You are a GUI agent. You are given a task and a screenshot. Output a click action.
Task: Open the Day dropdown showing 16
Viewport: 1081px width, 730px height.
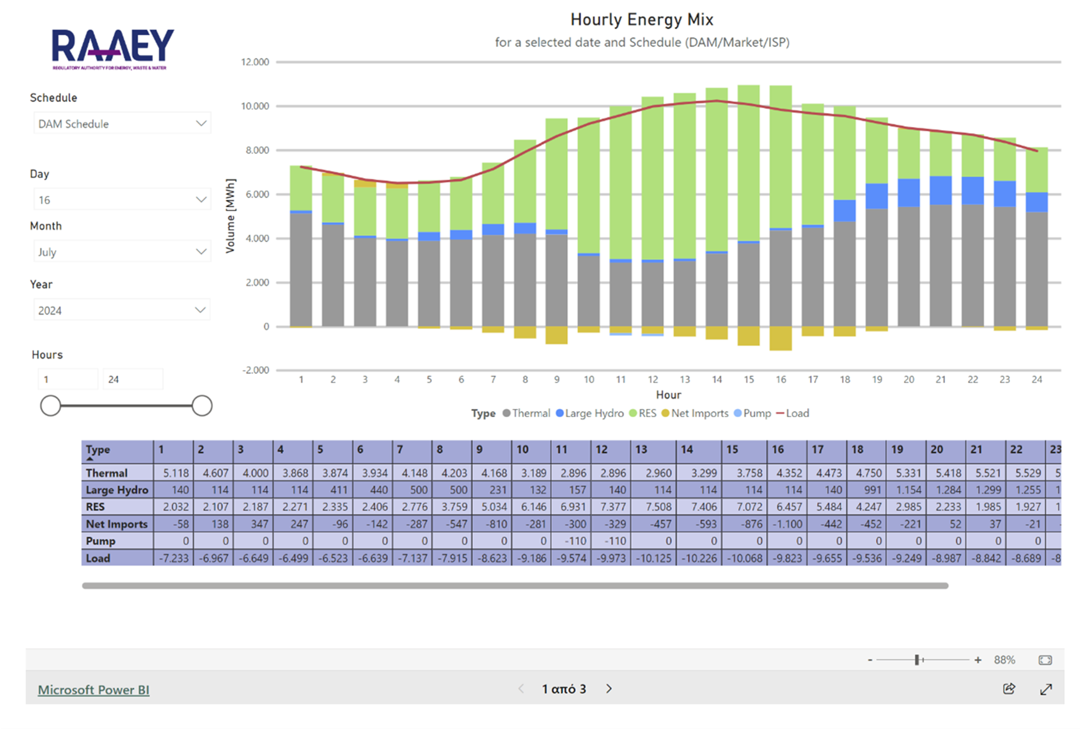pos(122,200)
